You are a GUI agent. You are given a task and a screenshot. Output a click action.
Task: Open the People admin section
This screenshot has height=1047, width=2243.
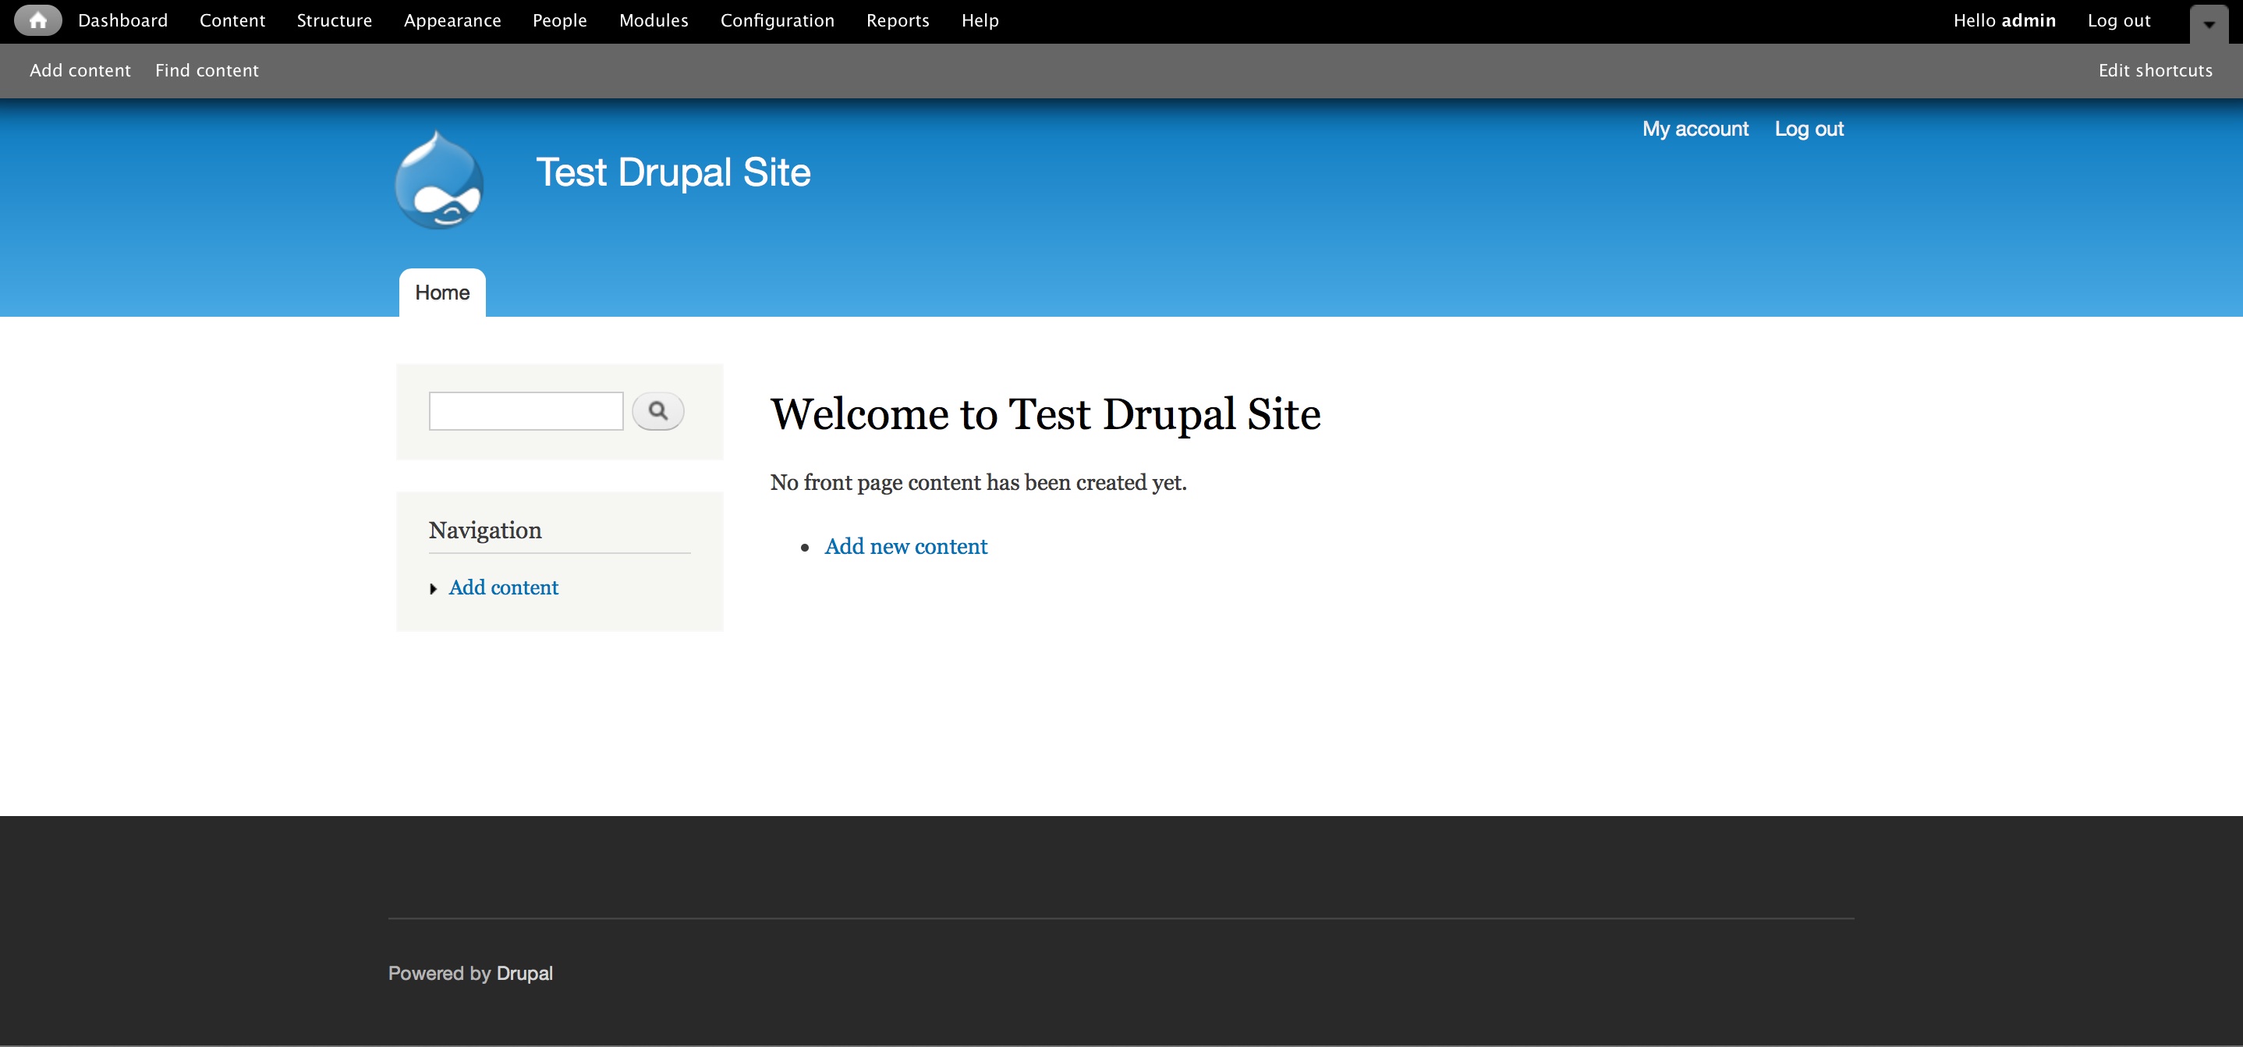click(x=560, y=20)
